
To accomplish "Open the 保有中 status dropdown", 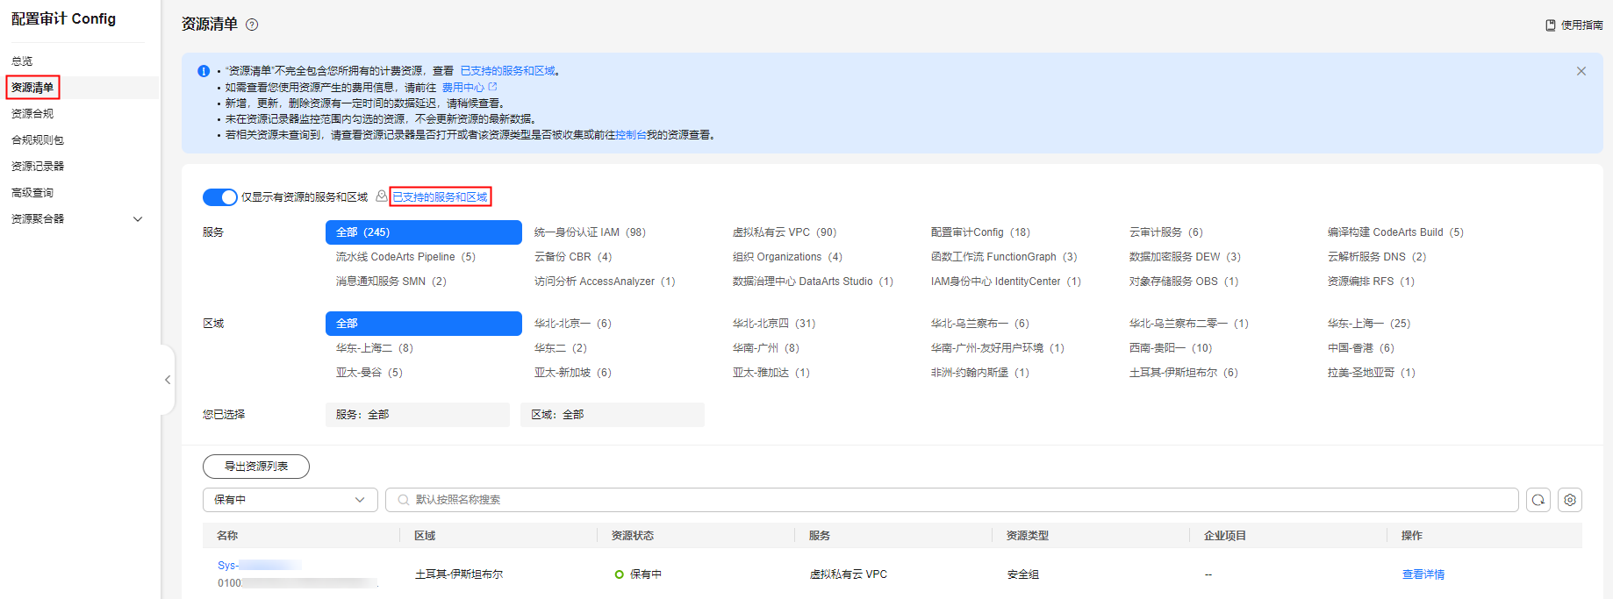I will 290,500.
